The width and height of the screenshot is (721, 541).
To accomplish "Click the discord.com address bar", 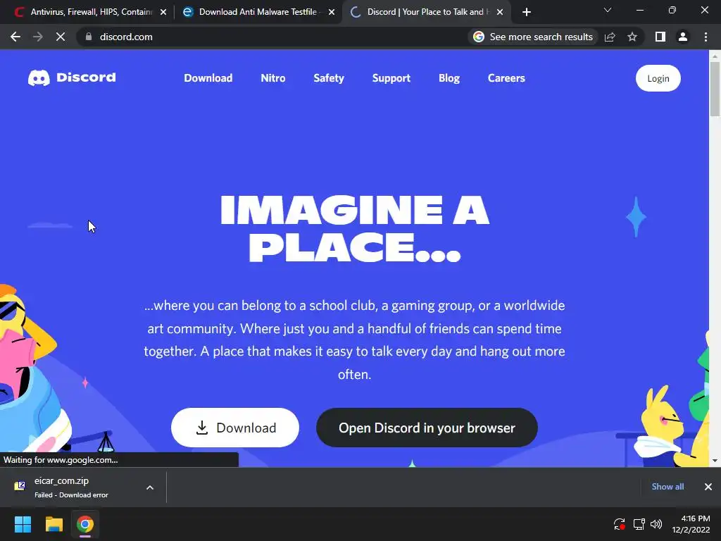I will coord(271,37).
